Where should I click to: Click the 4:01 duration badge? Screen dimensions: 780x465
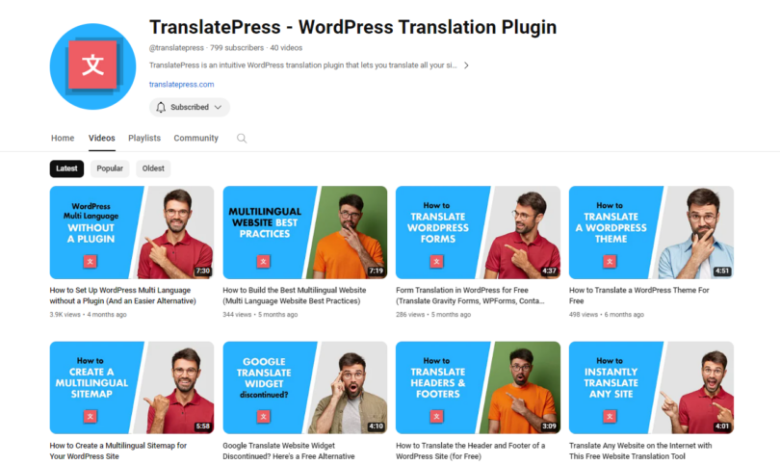tap(722, 426)
